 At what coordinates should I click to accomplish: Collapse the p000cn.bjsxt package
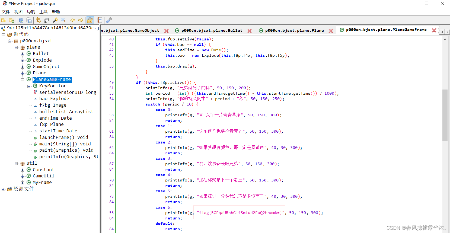pos(10,41)
